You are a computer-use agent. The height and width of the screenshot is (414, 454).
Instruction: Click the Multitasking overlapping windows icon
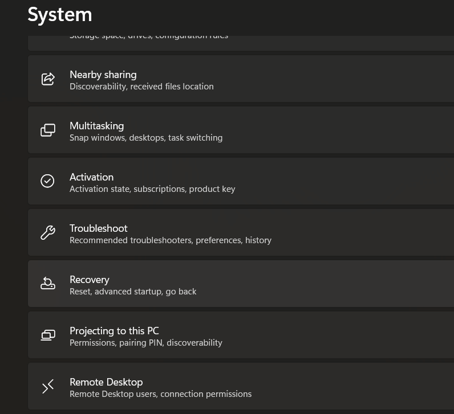tap(48, 130)
